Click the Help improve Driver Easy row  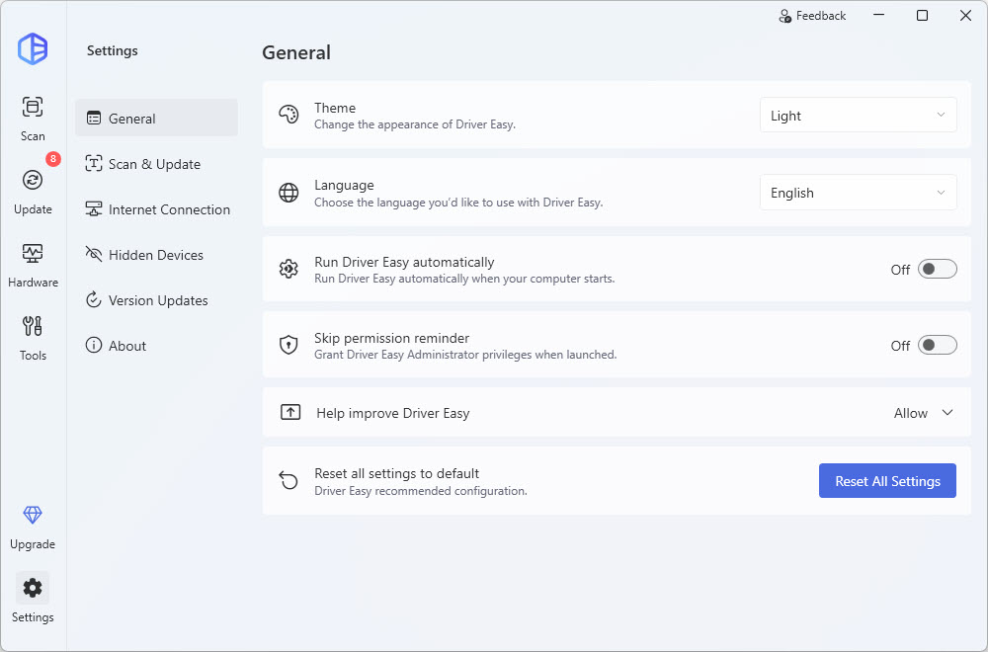pyautogui.click(x=593, y=413)
